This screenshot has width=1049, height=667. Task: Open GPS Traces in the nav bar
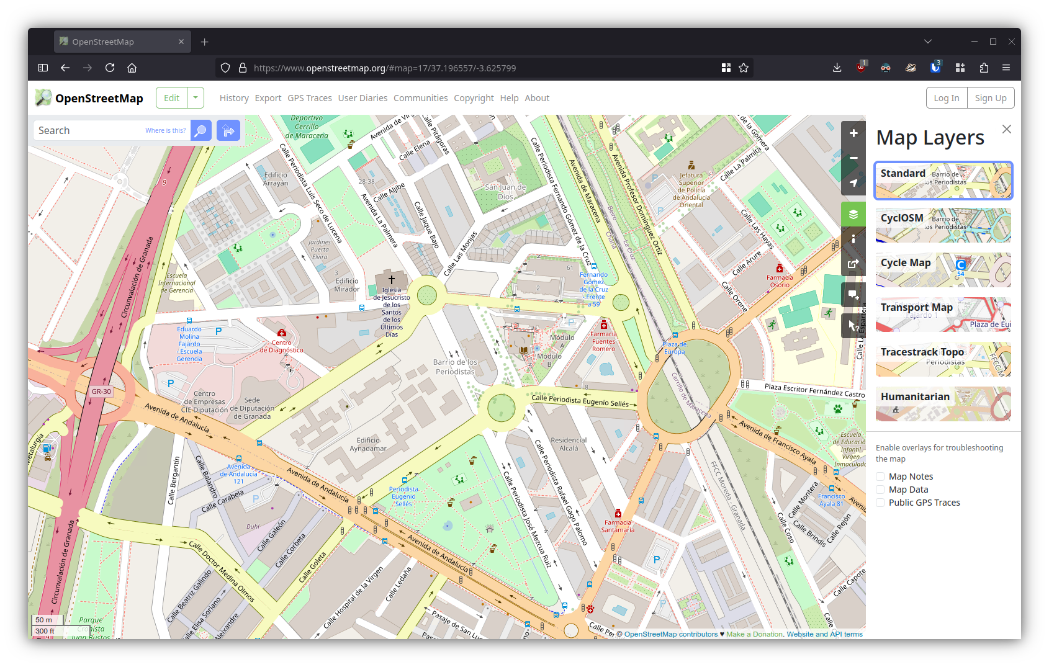click(310, 98)
